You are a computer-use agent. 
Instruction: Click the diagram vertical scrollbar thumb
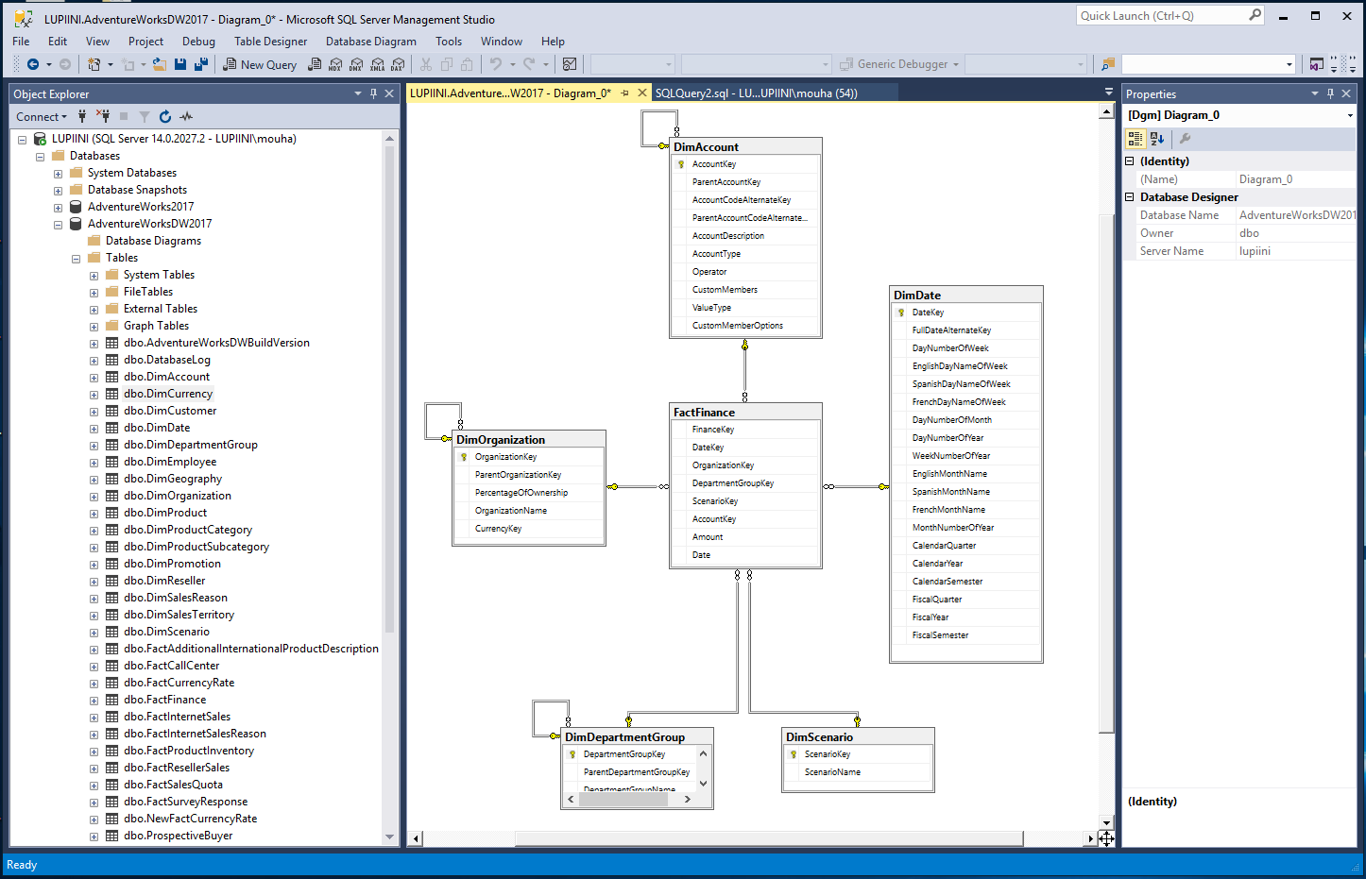tap(1106, 472)
